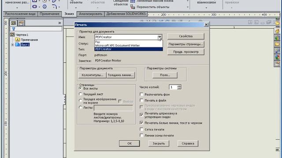Open the dropdown under нанесение раз...
Image resolution: width=282 pixels, height=158 pixels.
17,8
